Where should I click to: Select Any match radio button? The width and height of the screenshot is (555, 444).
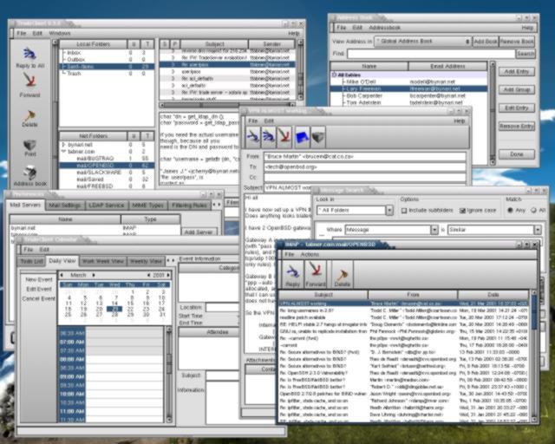pyautogui.click(x=510, y=211)
